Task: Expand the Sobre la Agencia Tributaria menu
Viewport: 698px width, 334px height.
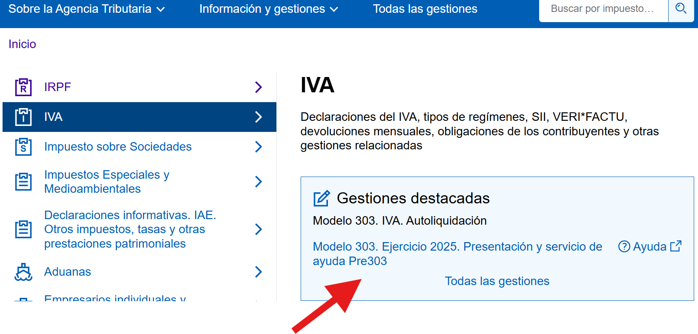Action: click(86, 9)
